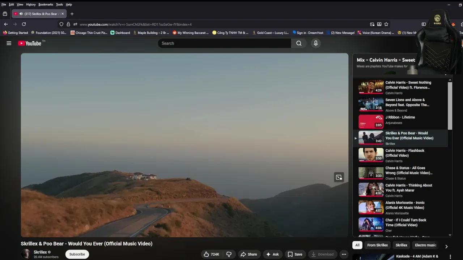Play Cher If I Could Turn Back Time

point(400,225)
